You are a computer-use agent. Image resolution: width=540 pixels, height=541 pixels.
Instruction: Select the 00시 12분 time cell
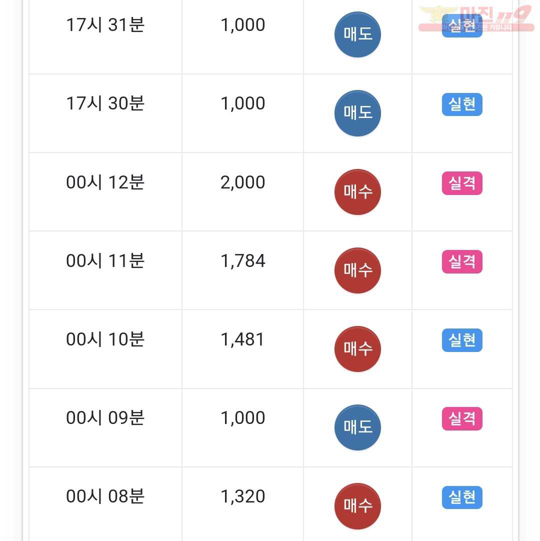(105, 192)
